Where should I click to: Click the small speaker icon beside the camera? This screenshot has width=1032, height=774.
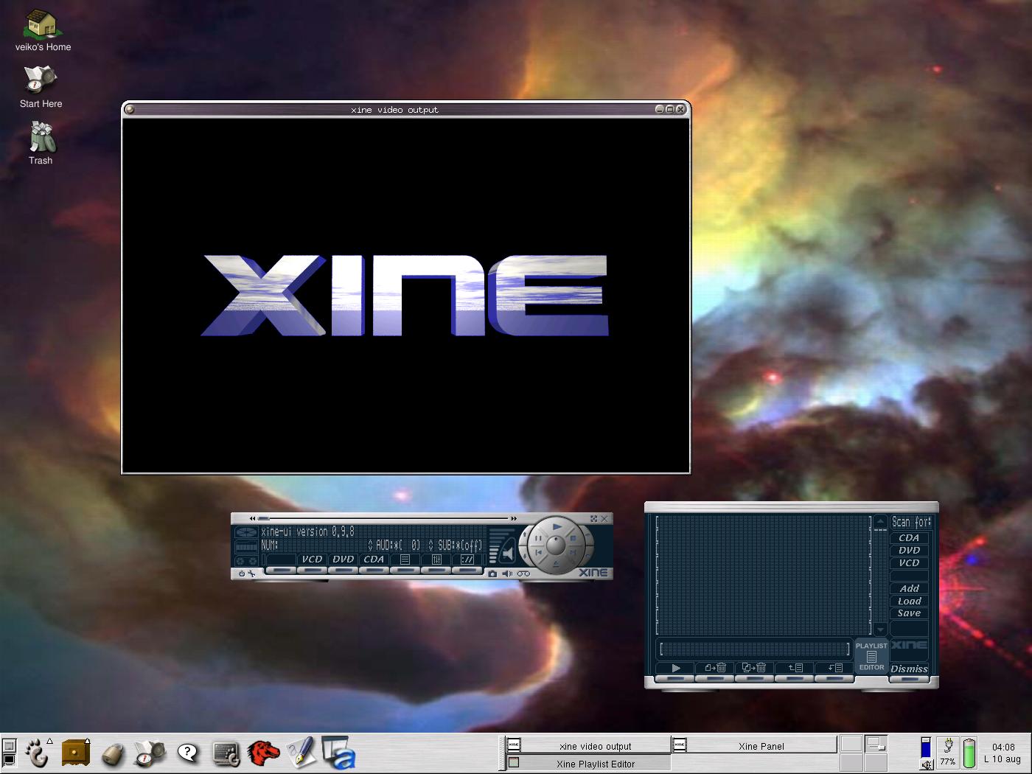point(506,573)
